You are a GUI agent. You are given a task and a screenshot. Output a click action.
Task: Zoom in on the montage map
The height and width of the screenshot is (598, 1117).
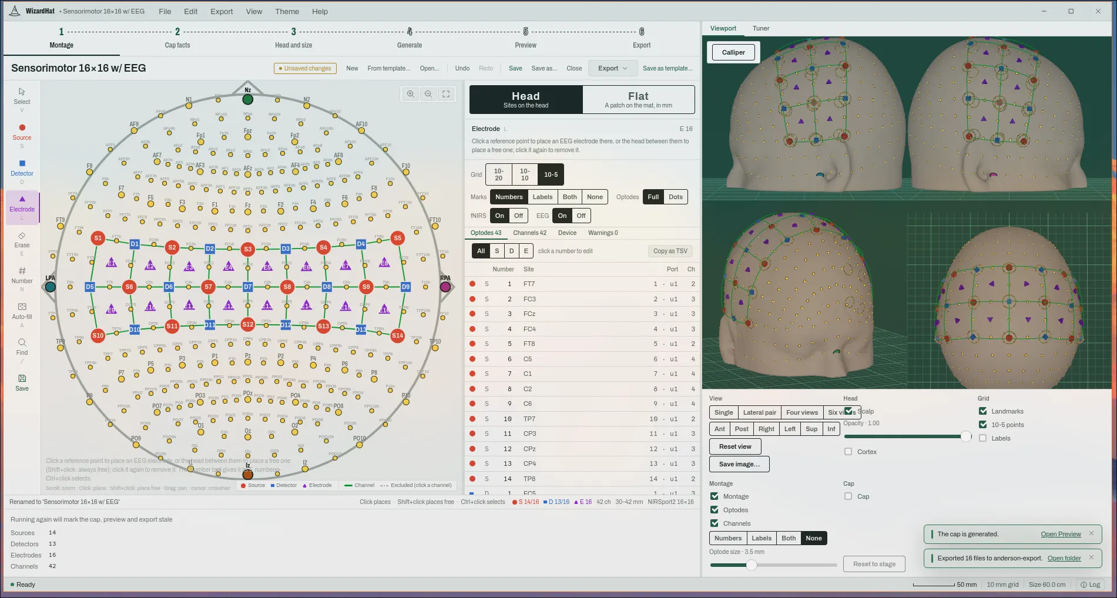point(411,94)
